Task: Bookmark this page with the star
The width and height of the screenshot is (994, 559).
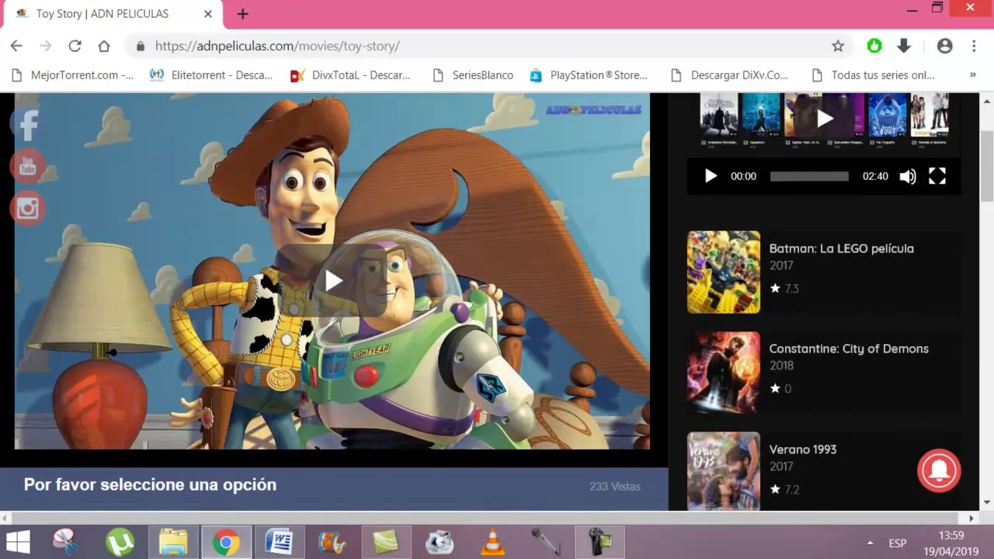Action: pos(838,46)
